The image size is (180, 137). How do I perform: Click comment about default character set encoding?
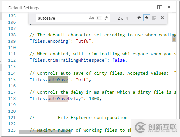click(x=103, y=35)
